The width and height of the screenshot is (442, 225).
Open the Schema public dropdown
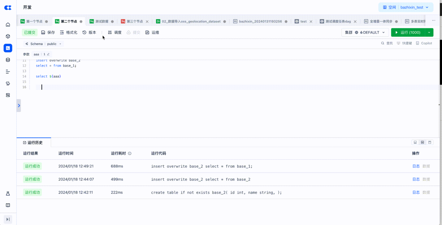44,44
